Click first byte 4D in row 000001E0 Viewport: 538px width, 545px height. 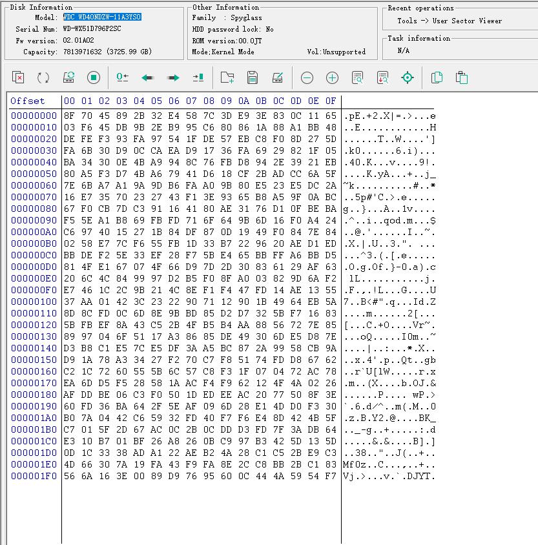point(70,464)
